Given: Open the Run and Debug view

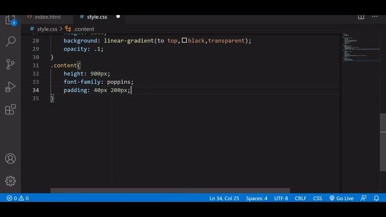Looking at the screenshot, I should pyautogui.click(x=10, y=87).
